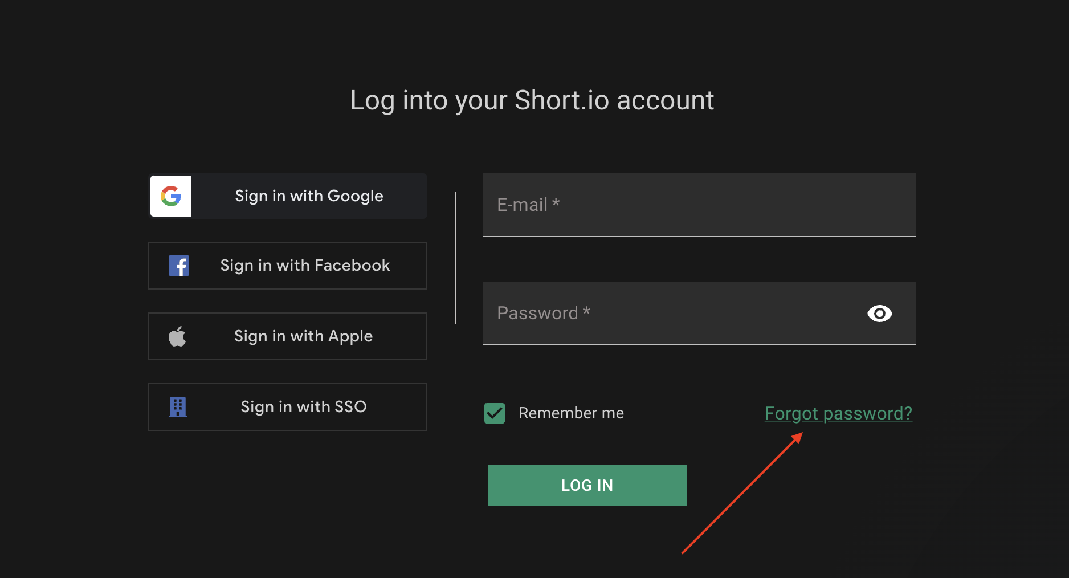The height and width of the screenshot is (578, 1069).
Task: Click the Apple logo icon
Action: pos(177,336)
